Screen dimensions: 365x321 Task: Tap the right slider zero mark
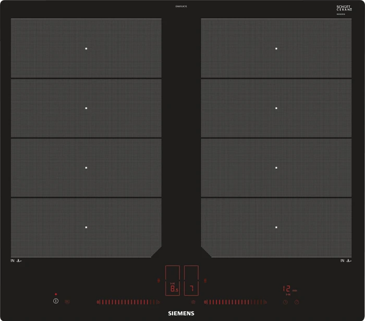(205, 302)
